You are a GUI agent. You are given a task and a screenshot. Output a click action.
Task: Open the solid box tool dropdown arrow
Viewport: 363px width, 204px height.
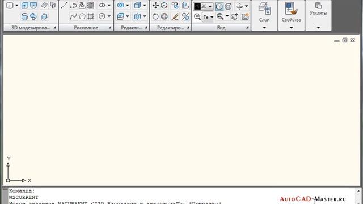[x=145, y=5]
